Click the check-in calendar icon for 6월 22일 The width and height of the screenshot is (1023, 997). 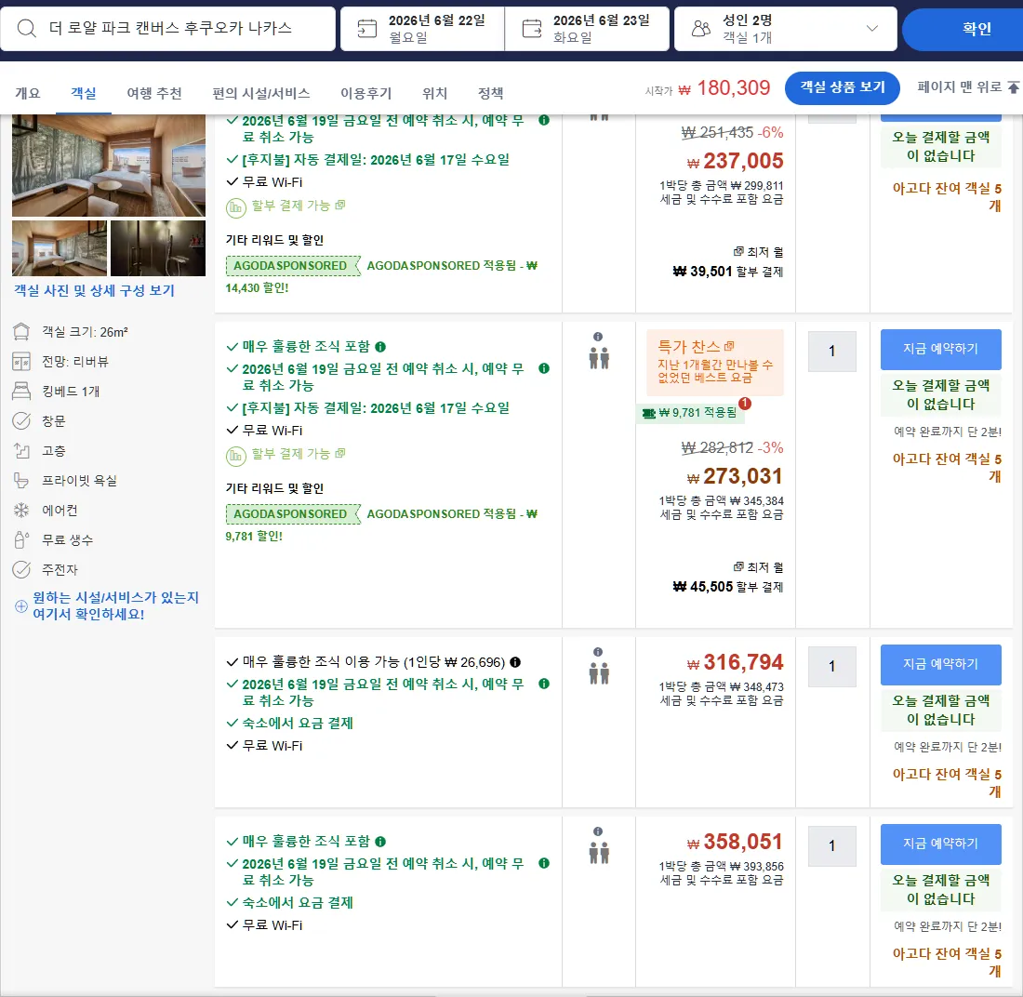tap(367, 29)
